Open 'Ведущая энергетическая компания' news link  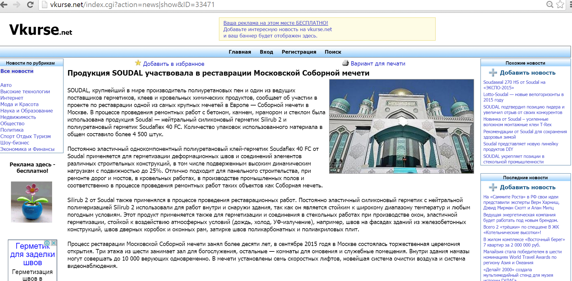click(520, 218)
